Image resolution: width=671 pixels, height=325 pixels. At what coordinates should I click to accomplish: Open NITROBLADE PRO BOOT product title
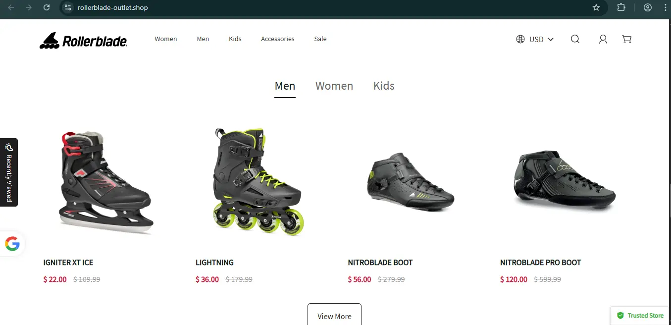(x=541, y=263)
